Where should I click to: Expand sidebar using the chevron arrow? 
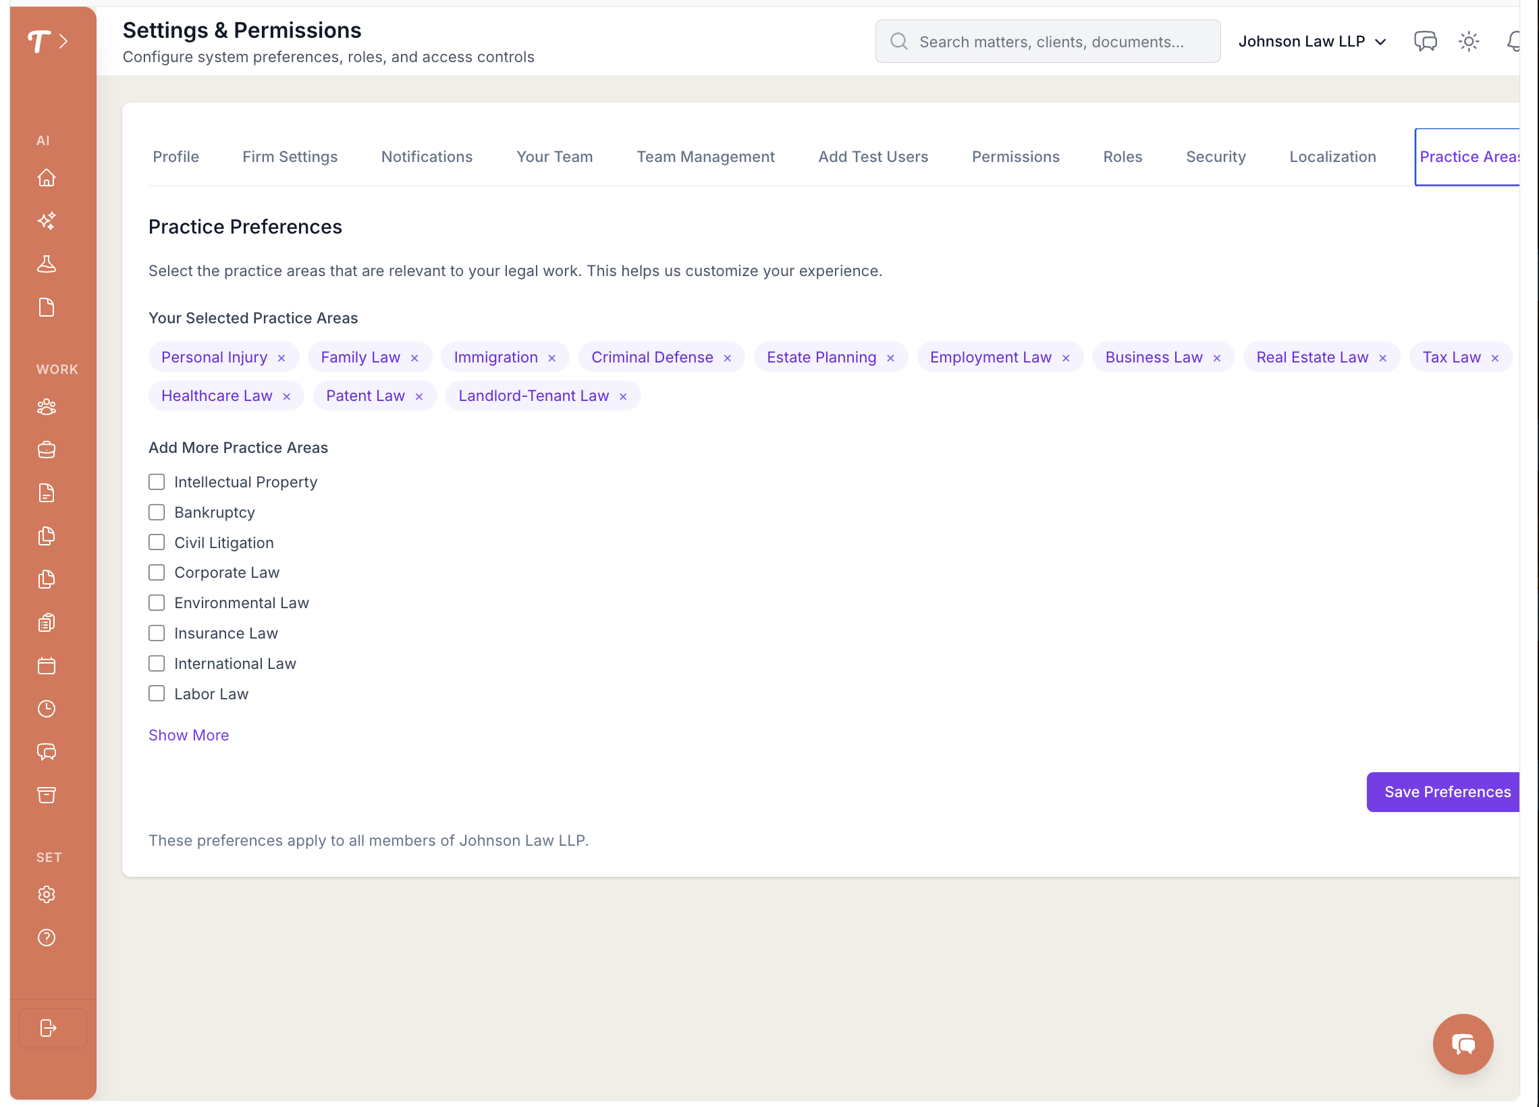[63, 41]
